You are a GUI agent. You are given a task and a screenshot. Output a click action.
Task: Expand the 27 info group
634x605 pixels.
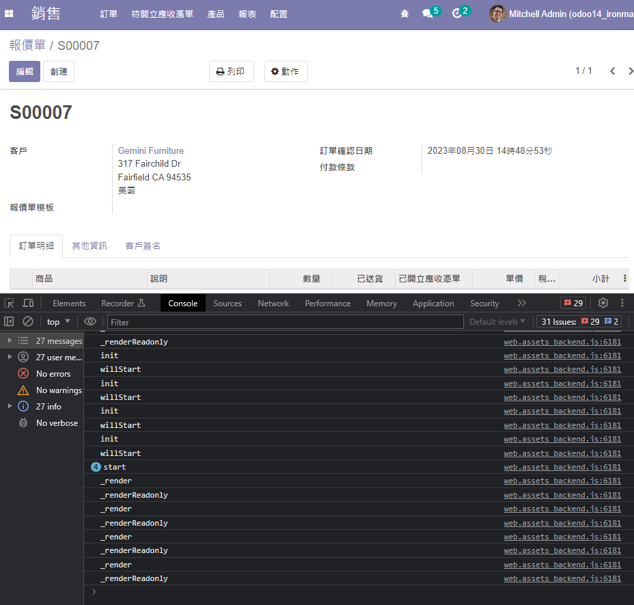[10, 406]
